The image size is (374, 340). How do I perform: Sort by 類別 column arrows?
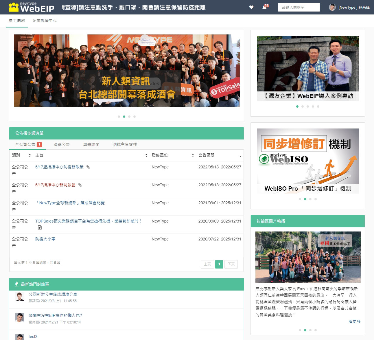pos(30,155)
